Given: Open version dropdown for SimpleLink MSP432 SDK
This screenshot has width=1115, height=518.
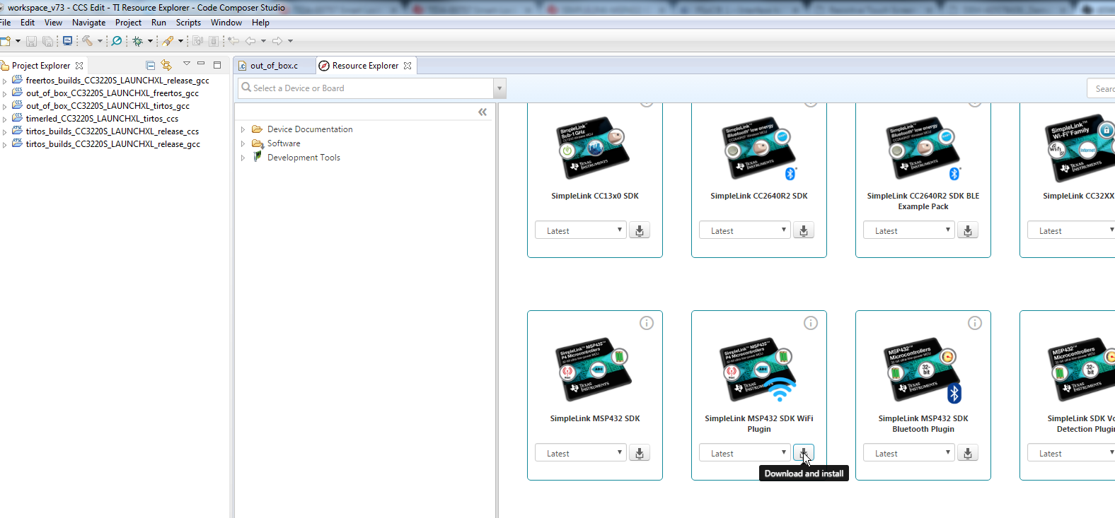Looking at the screenshot, I should point(581,453).
